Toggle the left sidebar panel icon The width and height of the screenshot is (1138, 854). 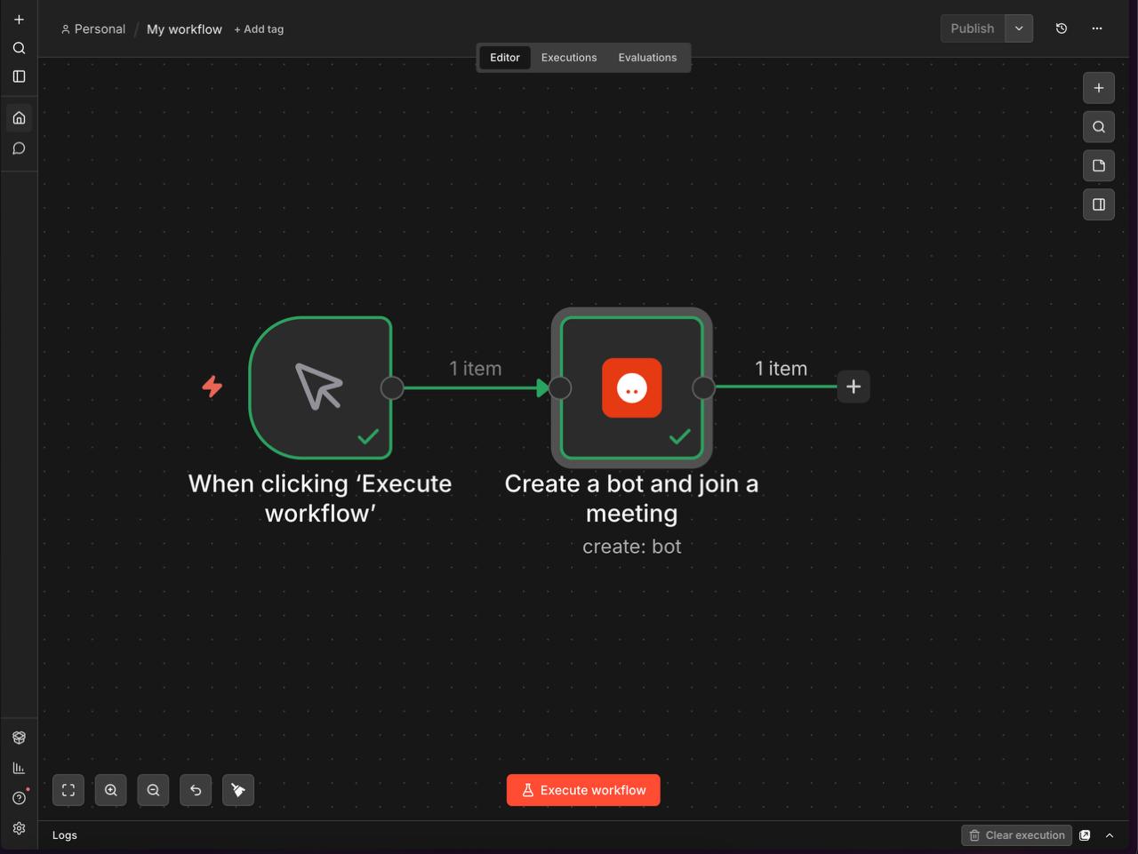19,76
